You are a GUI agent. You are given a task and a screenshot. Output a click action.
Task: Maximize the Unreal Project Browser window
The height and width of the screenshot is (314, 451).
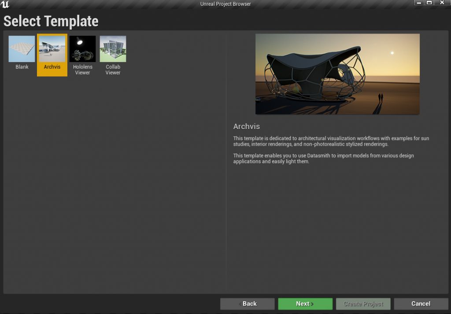(429, 3)
